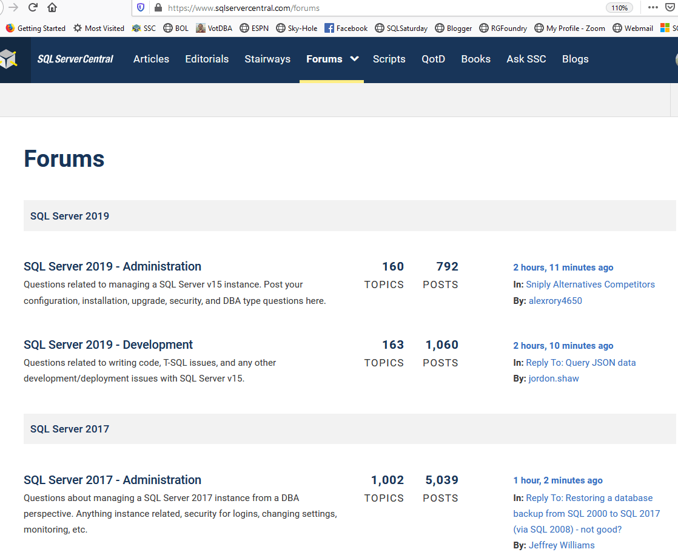The height and width of the screenshot is (552, 678).
Task: Expand the Forums dropdown chevron
Action: click(355, 59)
